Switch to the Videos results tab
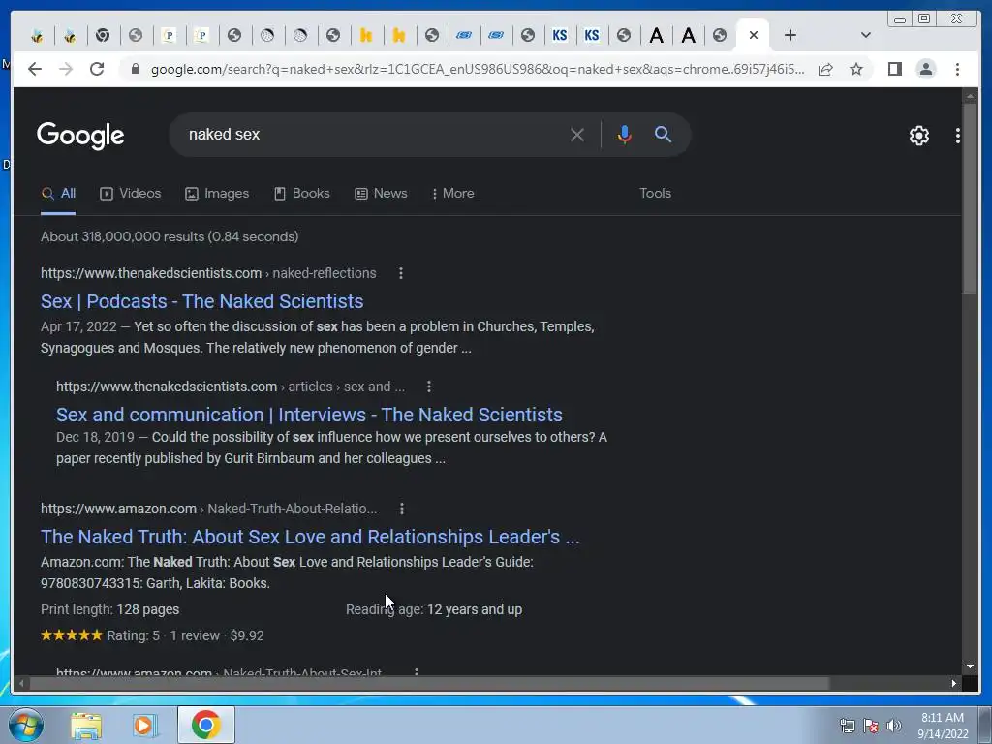 point(131,194)
